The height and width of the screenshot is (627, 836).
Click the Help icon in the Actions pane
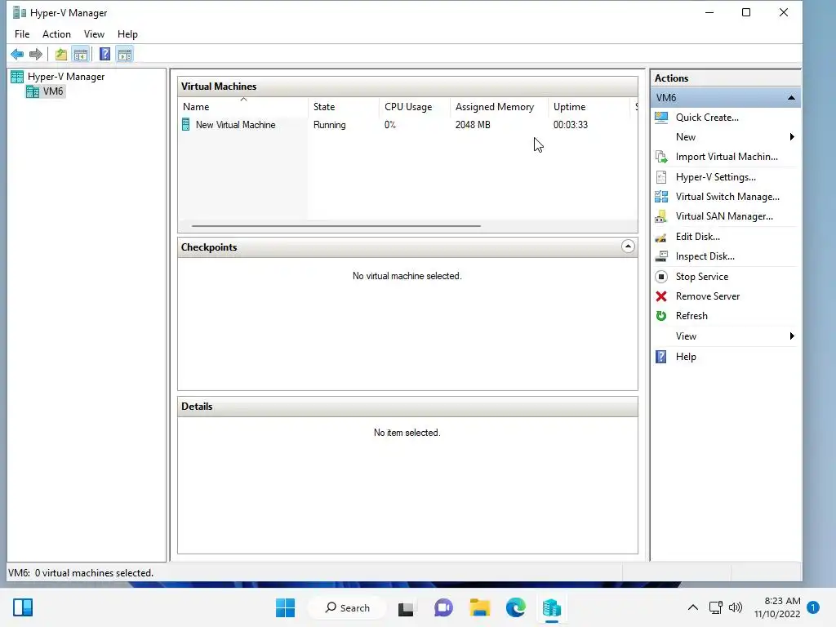(x=661, y=357)
